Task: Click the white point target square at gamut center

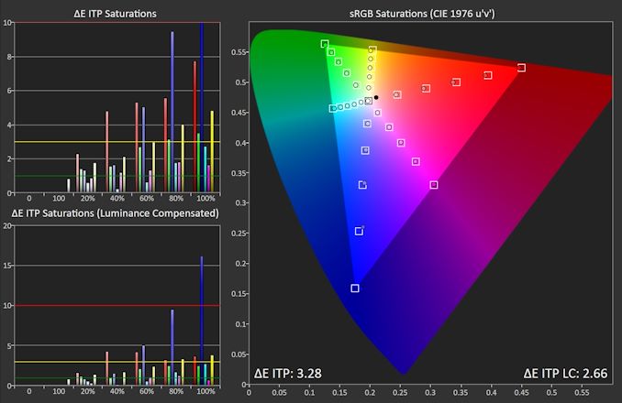Action: click(x=369, y=101)
